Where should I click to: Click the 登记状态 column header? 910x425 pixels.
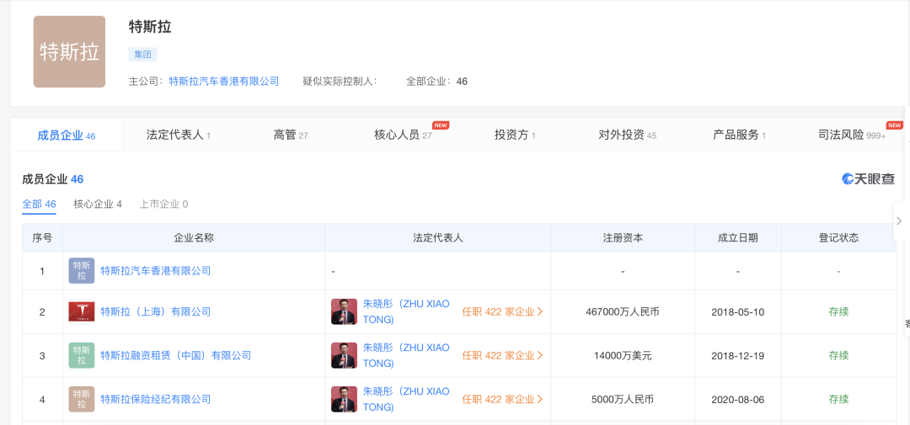tap(838, 237)
